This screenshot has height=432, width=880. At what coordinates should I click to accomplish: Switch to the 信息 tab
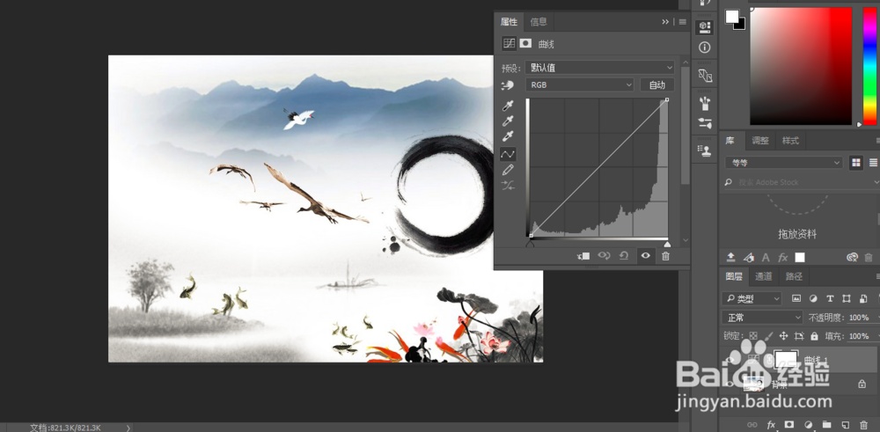pos(539,22)
